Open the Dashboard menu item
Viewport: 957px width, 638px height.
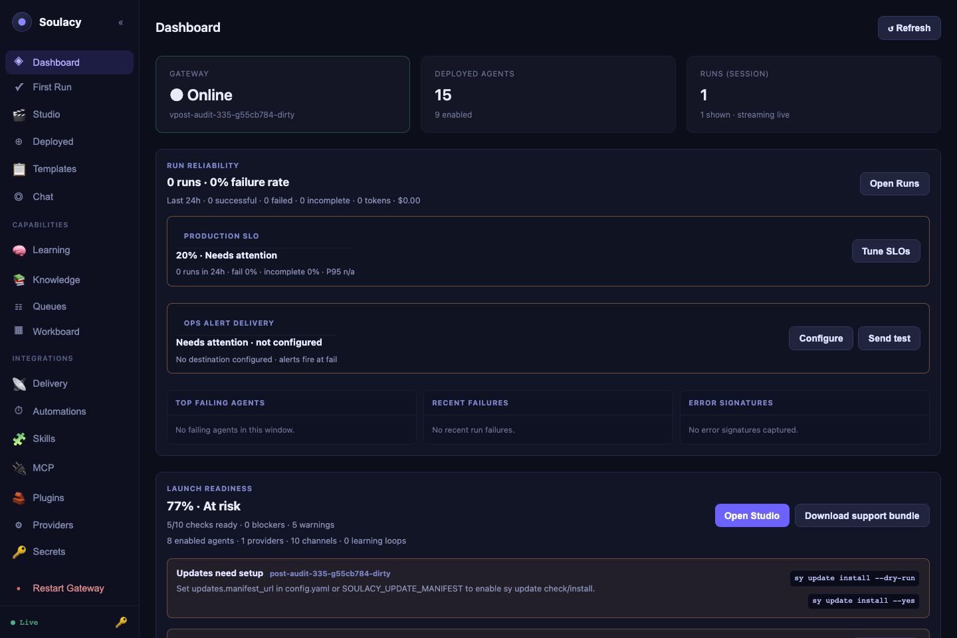(x=69, y=62)
